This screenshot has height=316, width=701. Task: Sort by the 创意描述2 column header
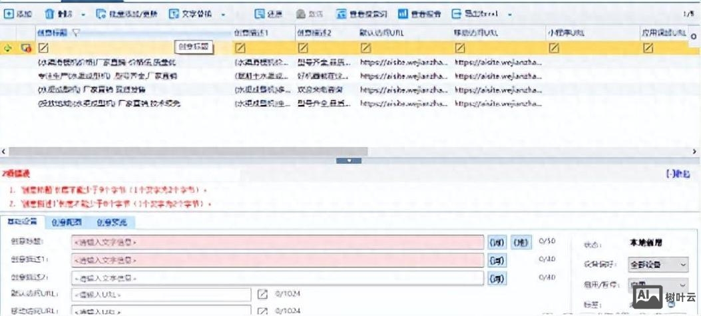314,33
